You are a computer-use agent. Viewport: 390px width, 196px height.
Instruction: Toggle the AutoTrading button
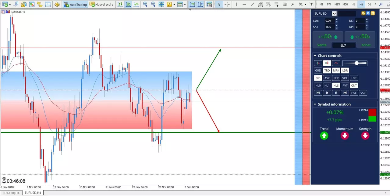coord(75,4)
